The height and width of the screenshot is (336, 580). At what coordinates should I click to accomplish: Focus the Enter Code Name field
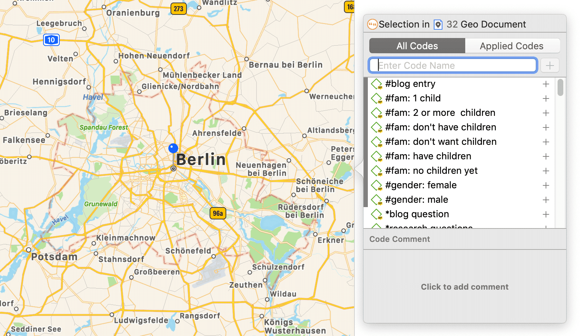click(453, 66)
